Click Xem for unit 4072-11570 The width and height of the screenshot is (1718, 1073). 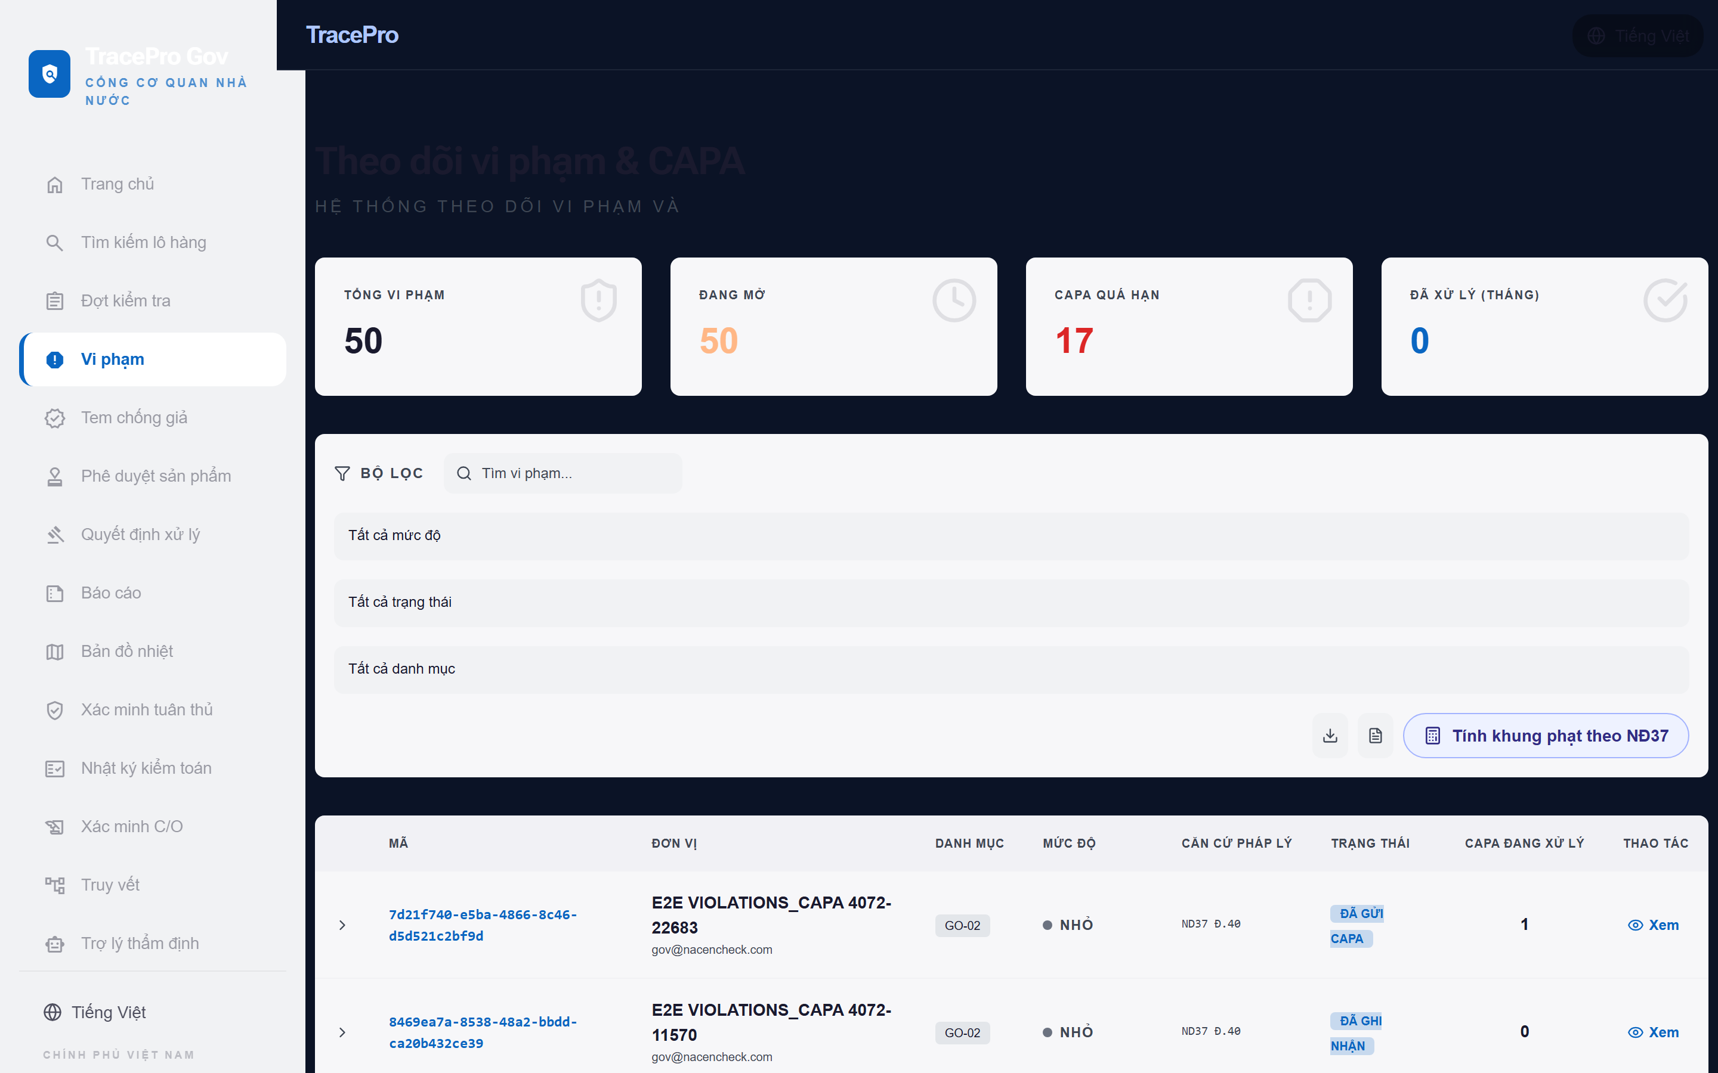coord(1654,1032)
